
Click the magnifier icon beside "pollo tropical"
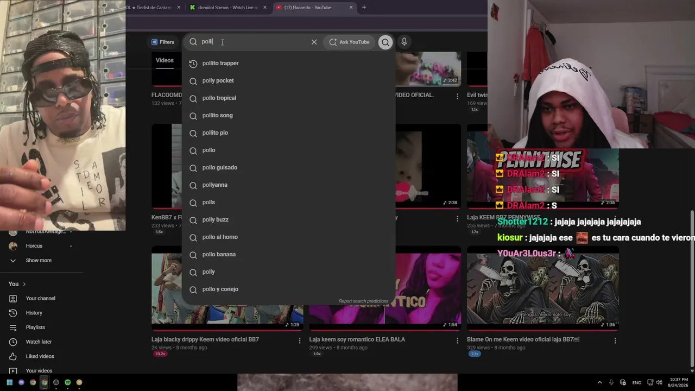[x=193, y=98]
